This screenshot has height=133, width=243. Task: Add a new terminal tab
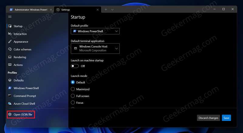point(106,10)
